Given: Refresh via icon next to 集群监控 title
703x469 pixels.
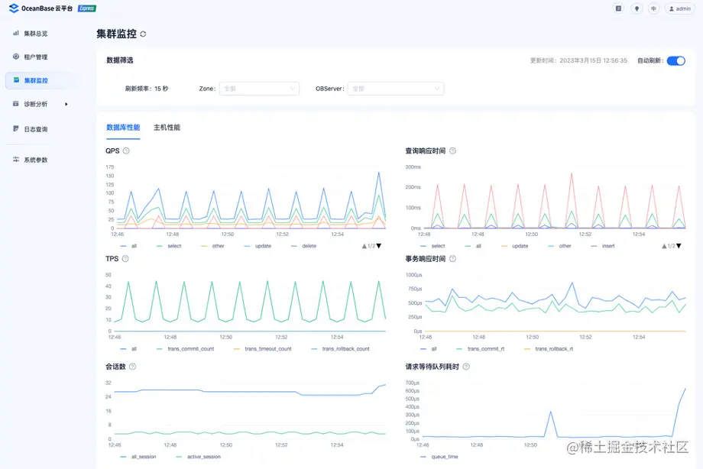Looking at the screenshot, I should (143, 34).
